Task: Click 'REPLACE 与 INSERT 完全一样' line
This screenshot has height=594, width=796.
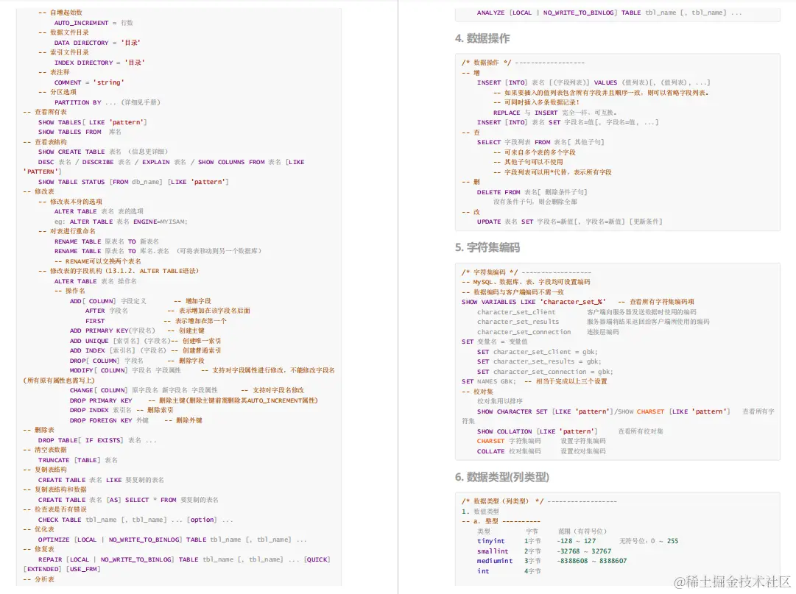Action: tap(555, 113)
